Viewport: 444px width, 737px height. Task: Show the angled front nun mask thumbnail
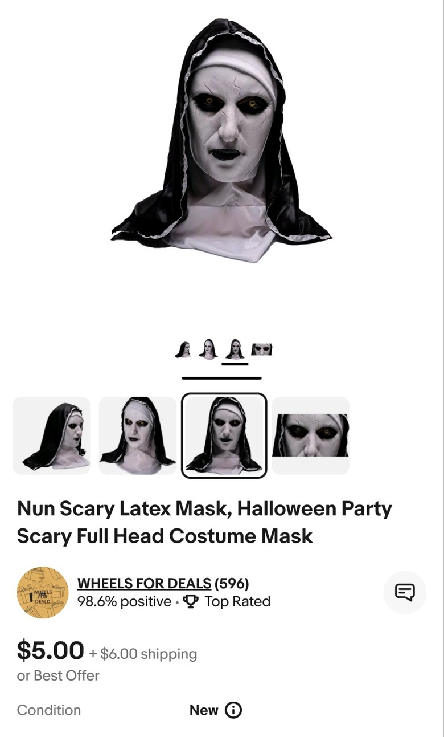pos(138,435)
